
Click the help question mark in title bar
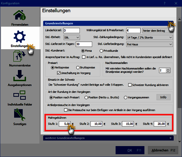click(x=165, y=3)
